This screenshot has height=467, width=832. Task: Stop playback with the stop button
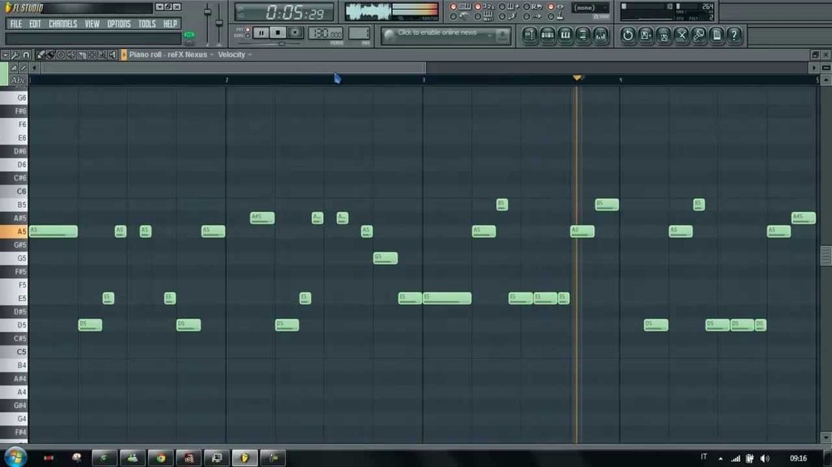coord(278,33)
